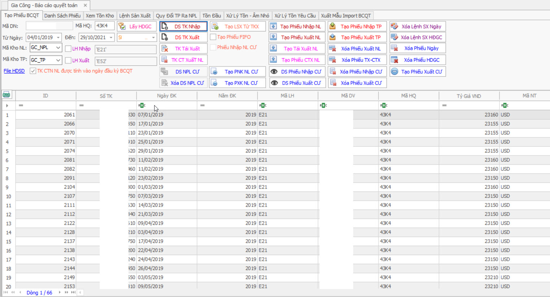Screen dimensions: 550x297
Task: Click the Mã HQ input field
Action: click(x=104, y=26)
